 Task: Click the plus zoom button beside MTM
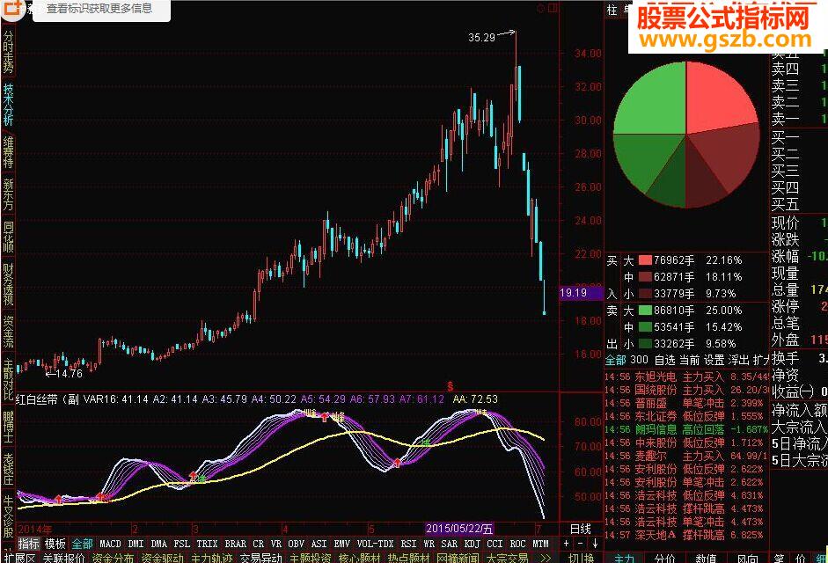coord(566,544)
